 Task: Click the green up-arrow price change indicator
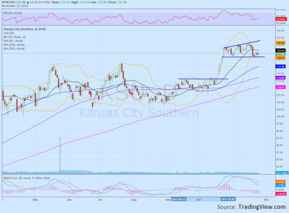point(28,2)
